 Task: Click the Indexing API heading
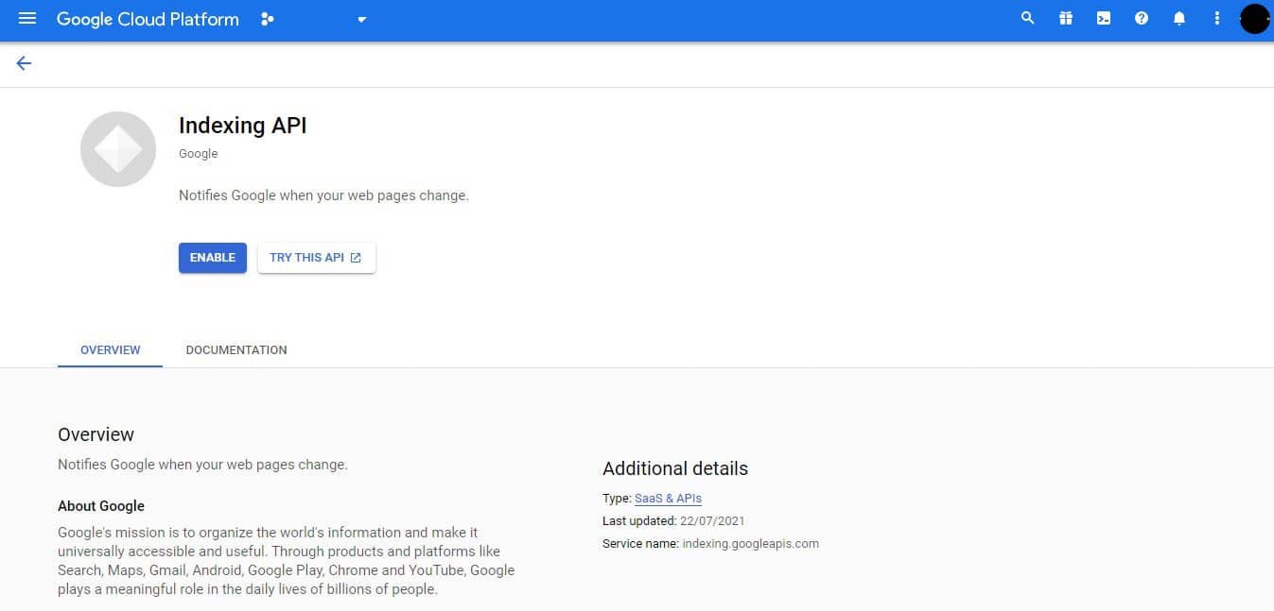(x=243, y=126)
